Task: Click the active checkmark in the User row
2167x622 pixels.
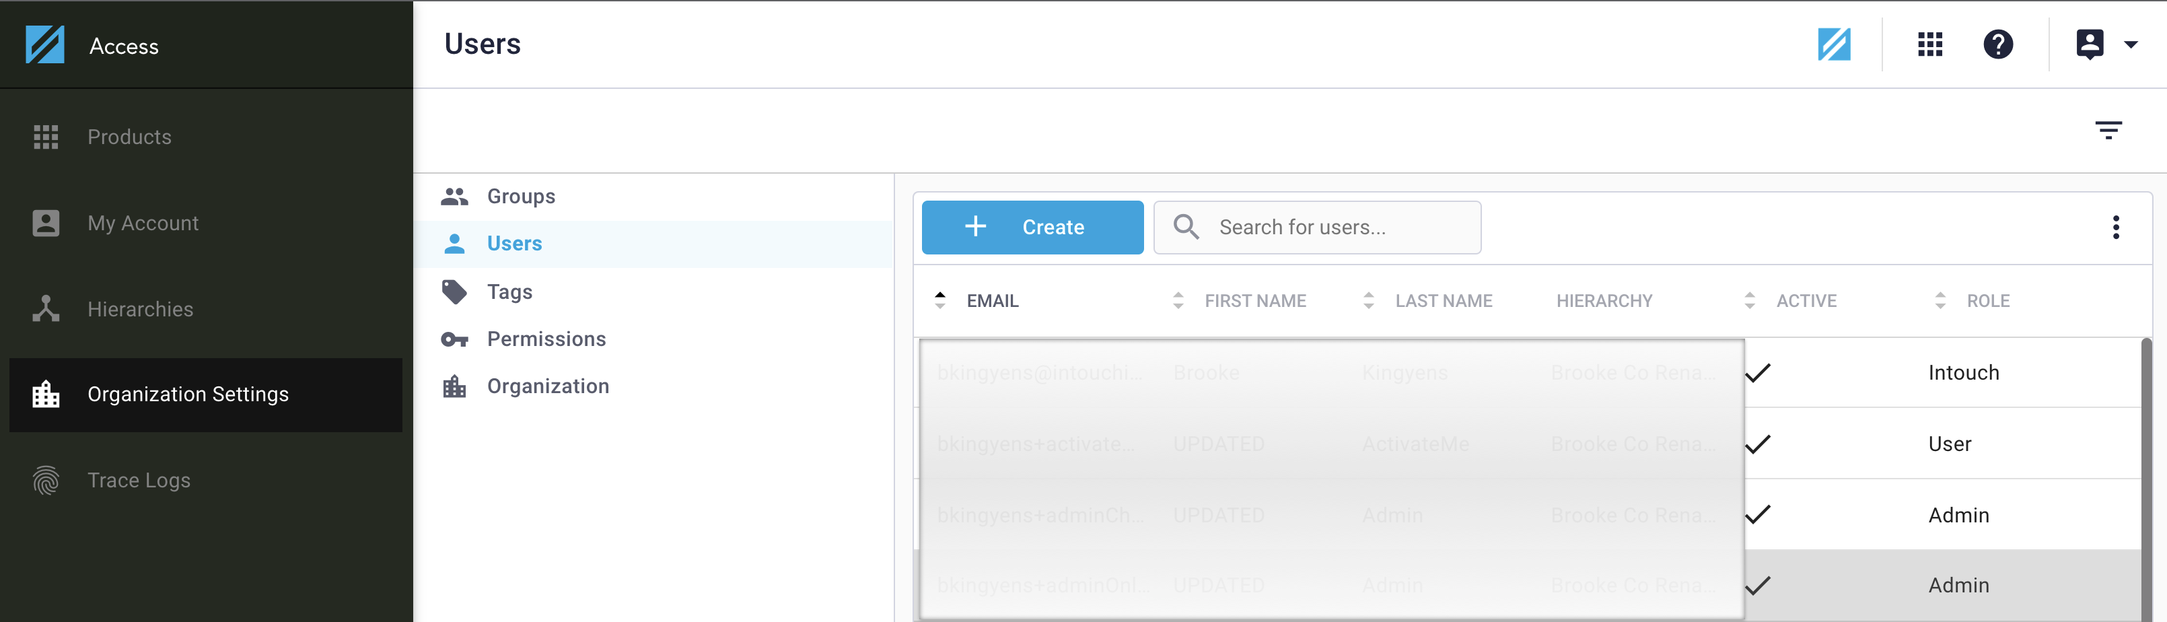Action: tap(1758, 444)
